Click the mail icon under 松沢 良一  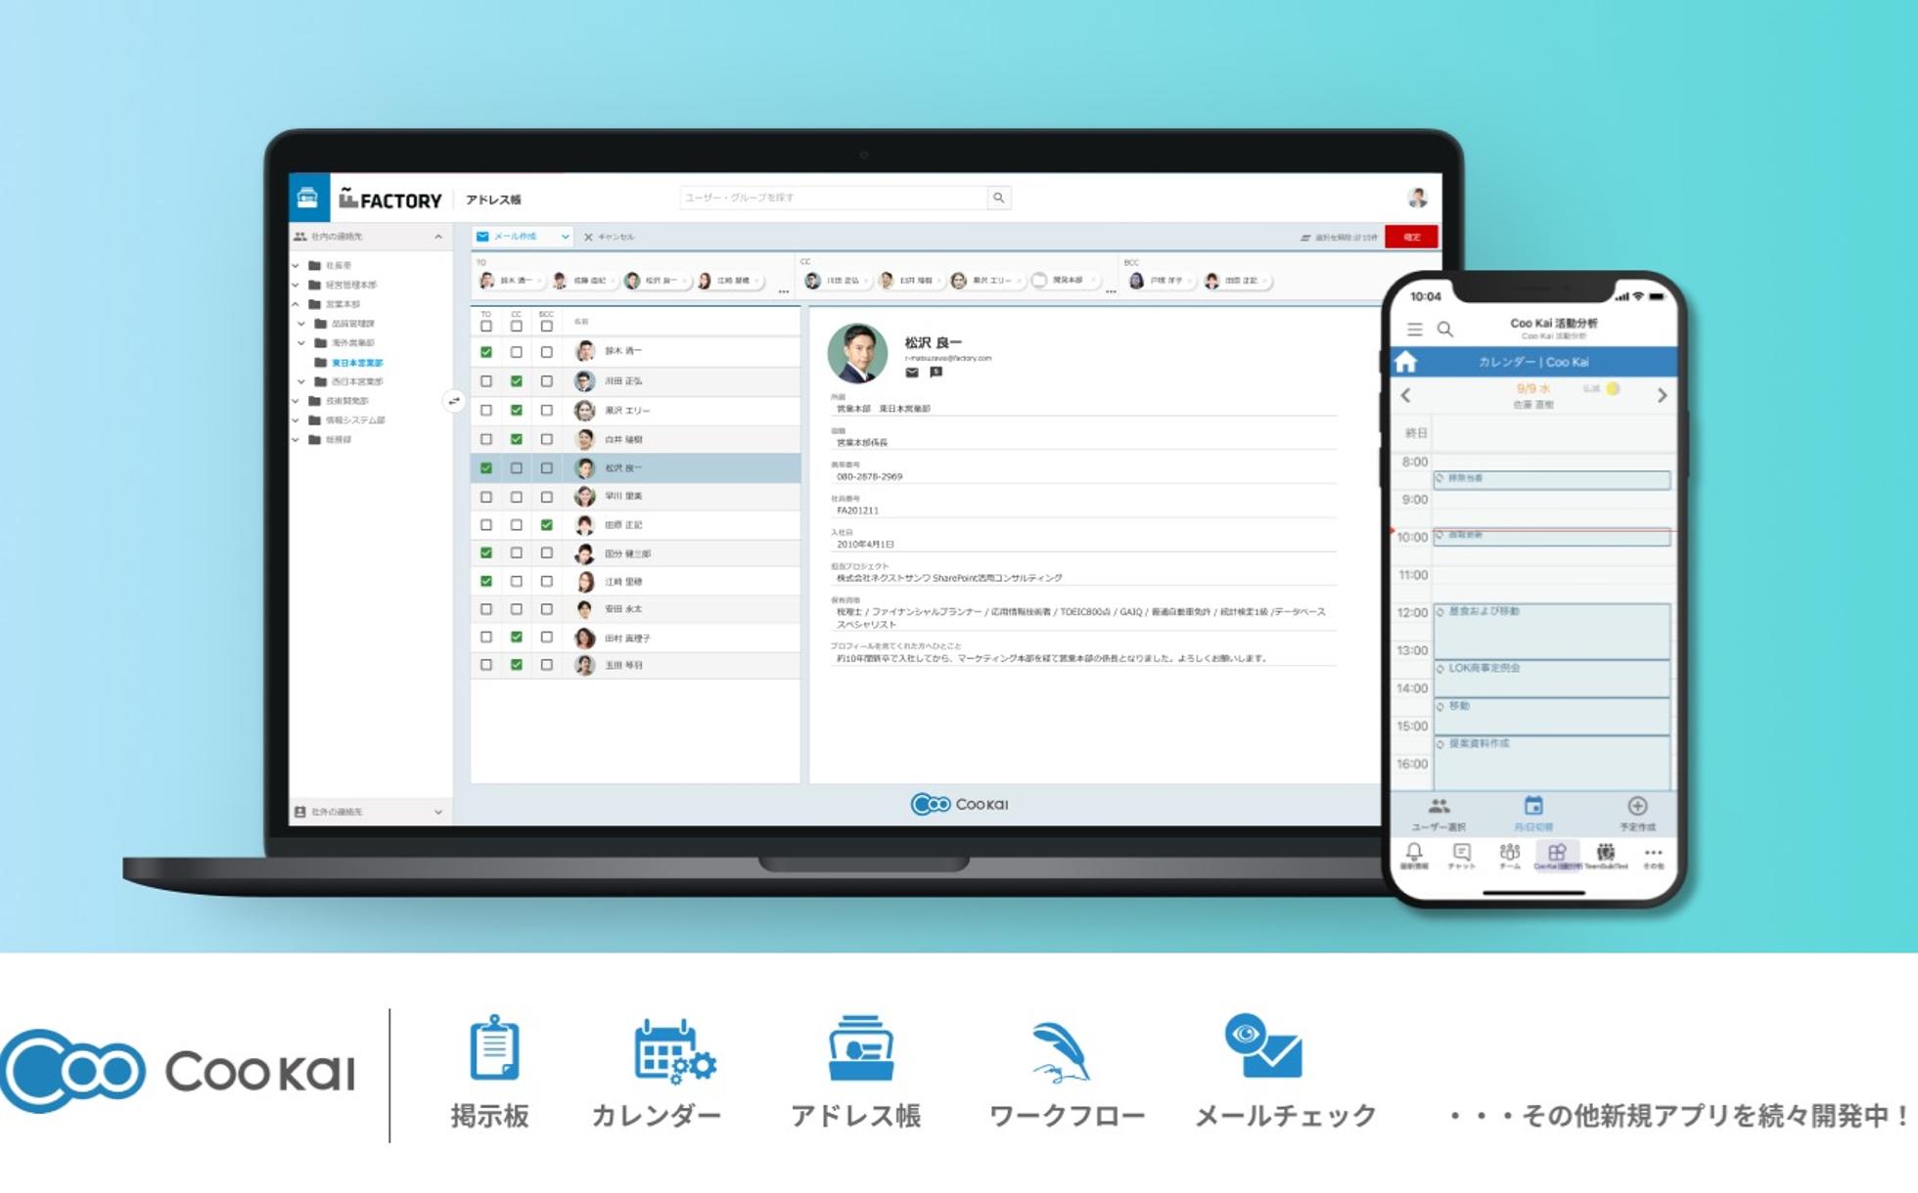(x=912, y=373)
